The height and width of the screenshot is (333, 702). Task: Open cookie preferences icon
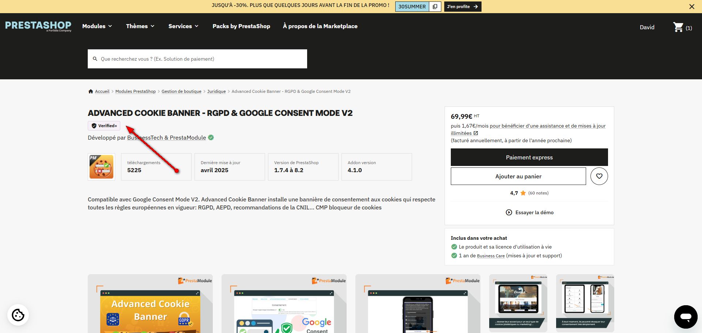point(18,315)
